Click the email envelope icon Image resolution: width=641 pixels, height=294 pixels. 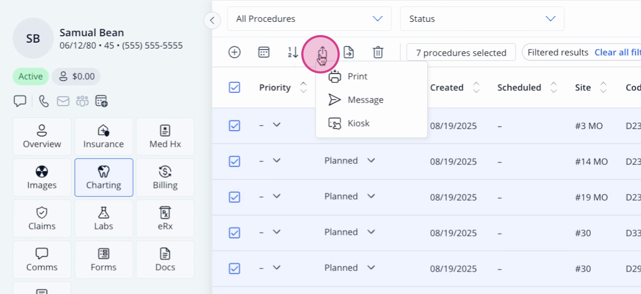pos(63,101)
